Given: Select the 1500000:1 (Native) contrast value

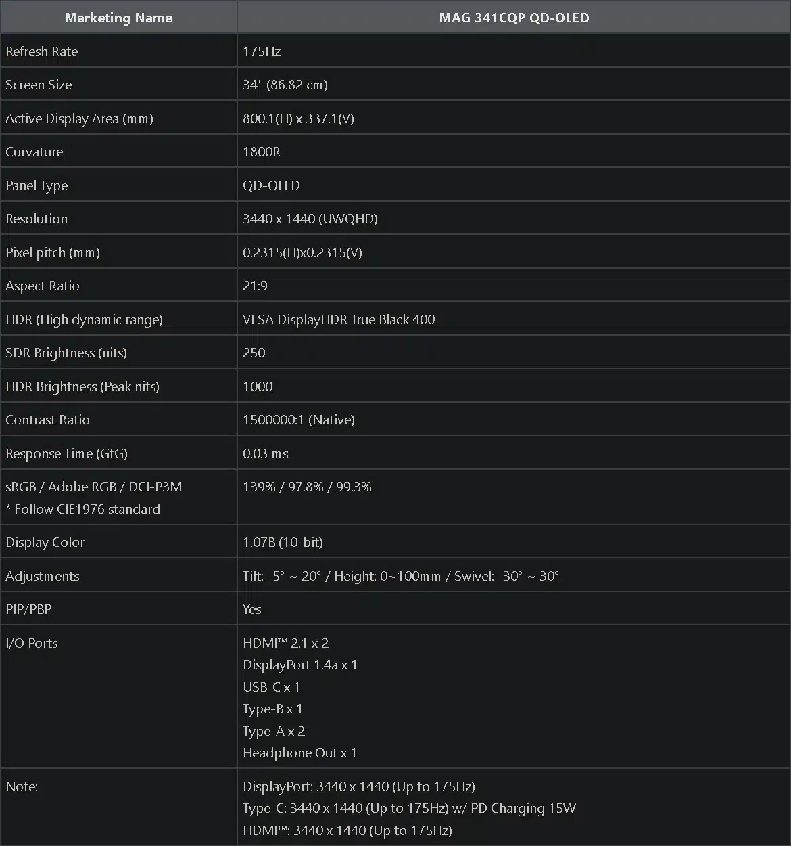Looking at the screenshot, I should 299,420.
